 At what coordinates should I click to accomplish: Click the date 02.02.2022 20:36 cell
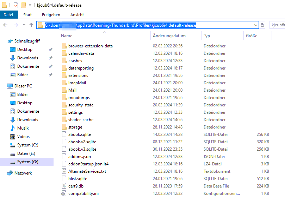click(x=168, y=46)
